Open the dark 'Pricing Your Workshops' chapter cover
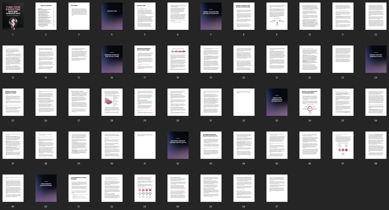 277,102
